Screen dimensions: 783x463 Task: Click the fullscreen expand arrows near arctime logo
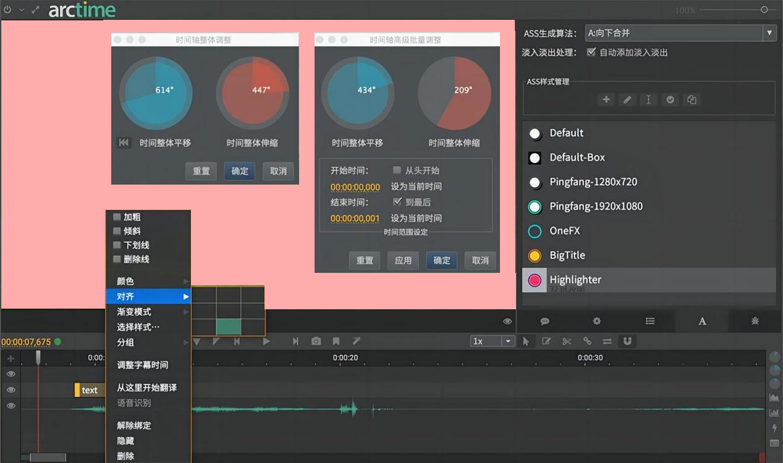coord(36,10)
